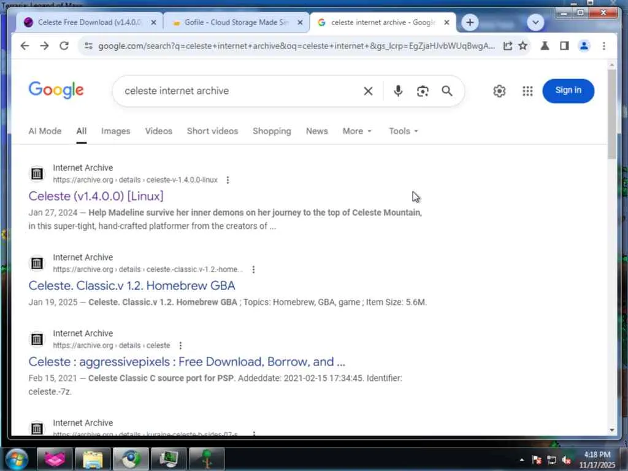Open Windows Explorer from taskbar

[93, 459]
